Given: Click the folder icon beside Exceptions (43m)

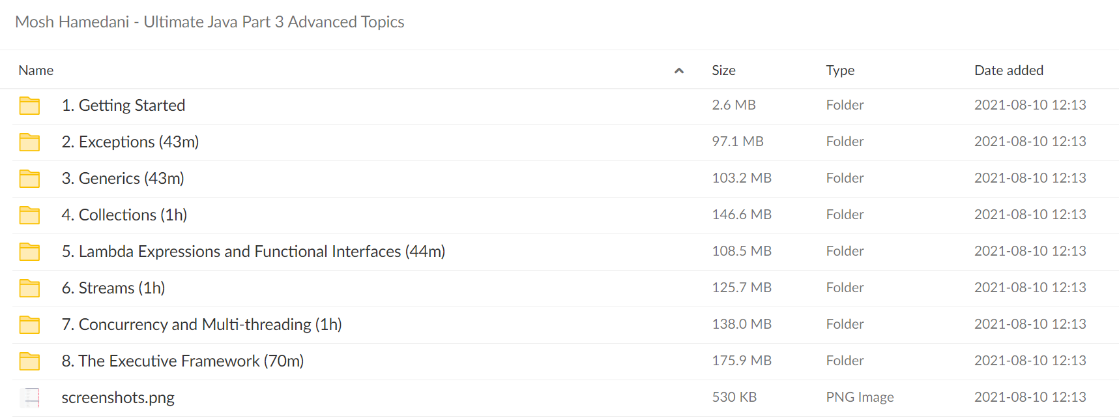Looking at the screenshot, I should pos(29,142).
